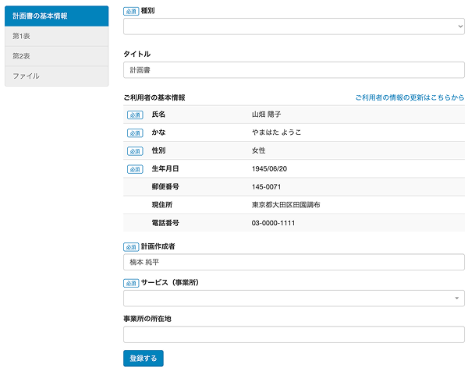Viewport: 468px width, 371px height.
Task: Click the 必須 badge beside サービス（事業所）
Action: 130,283
